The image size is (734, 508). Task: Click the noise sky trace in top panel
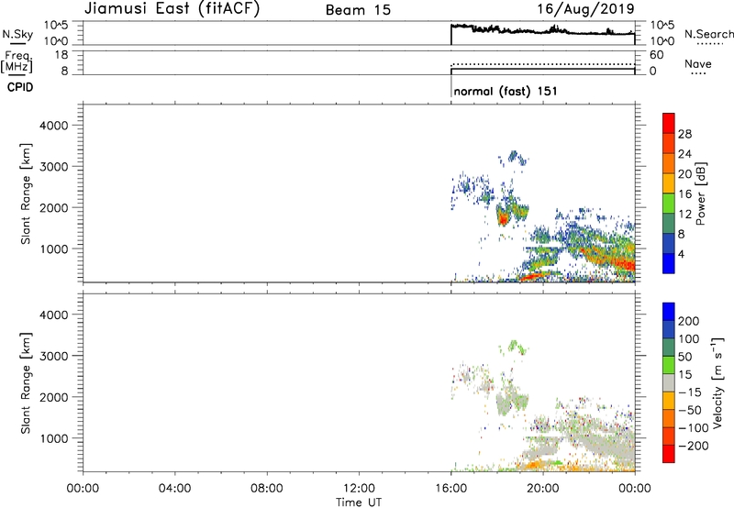pos(543,30)
